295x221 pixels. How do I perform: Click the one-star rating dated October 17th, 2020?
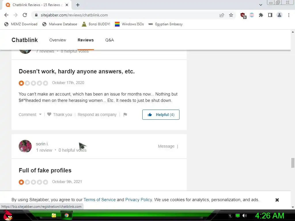tap(33, 83)
